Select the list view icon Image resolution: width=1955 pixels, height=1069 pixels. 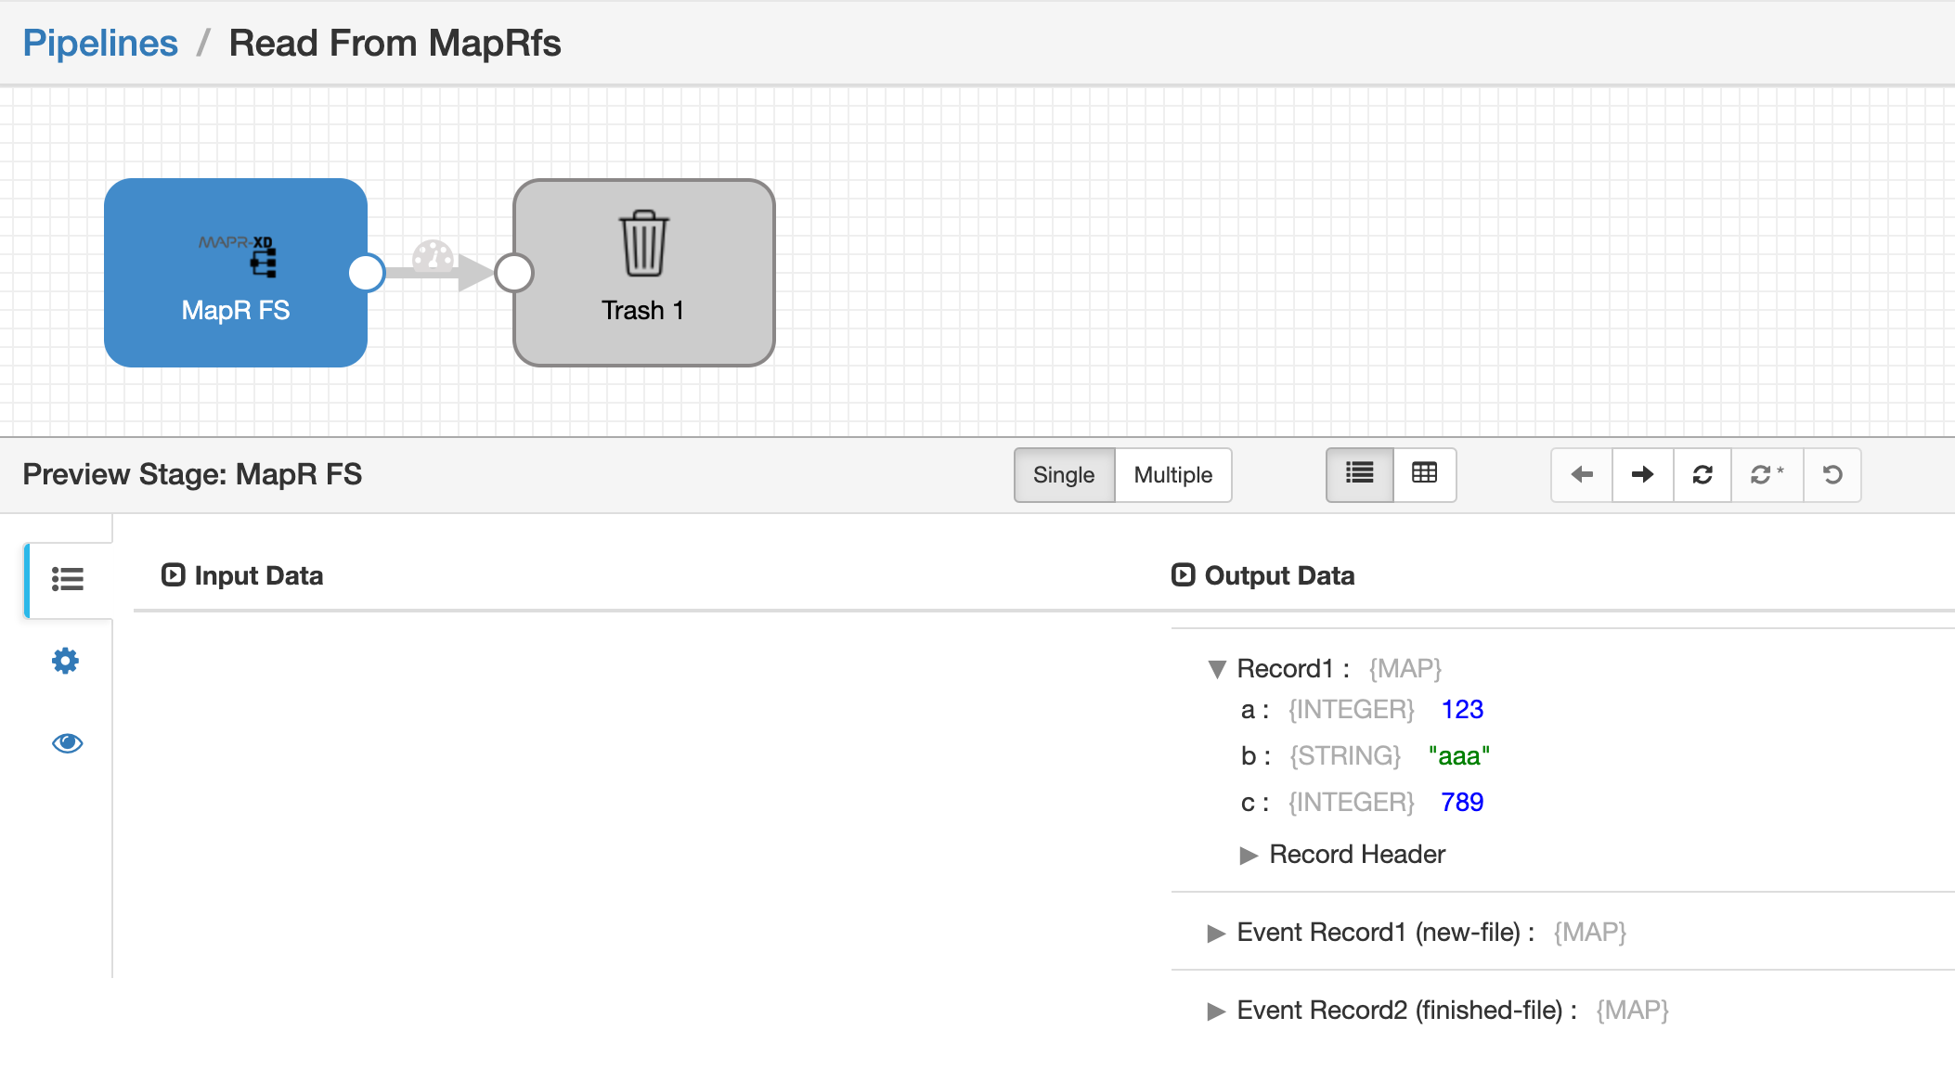coord(1360,474)
